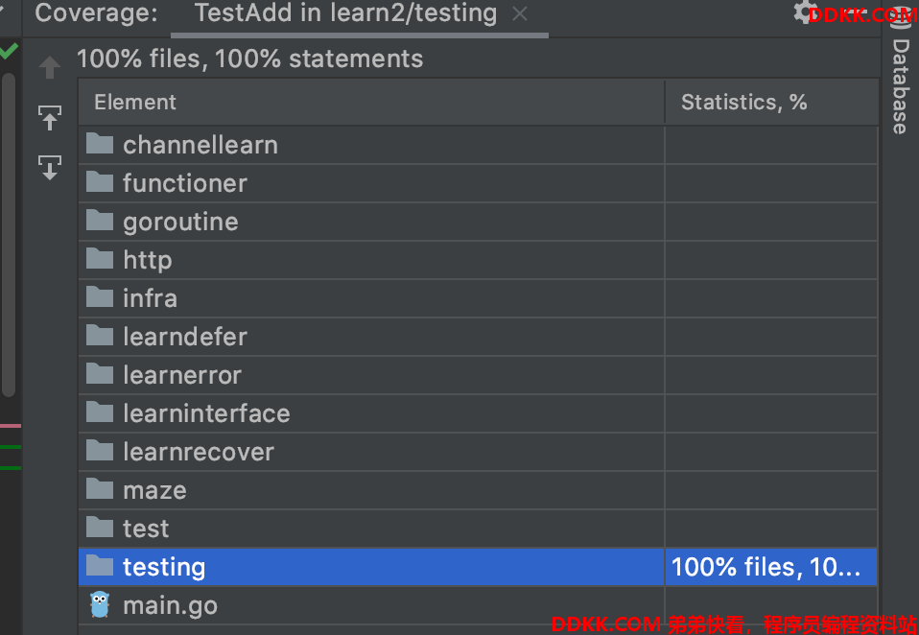
Task: Click the folder icon beside maze
Action: (100, 490)
